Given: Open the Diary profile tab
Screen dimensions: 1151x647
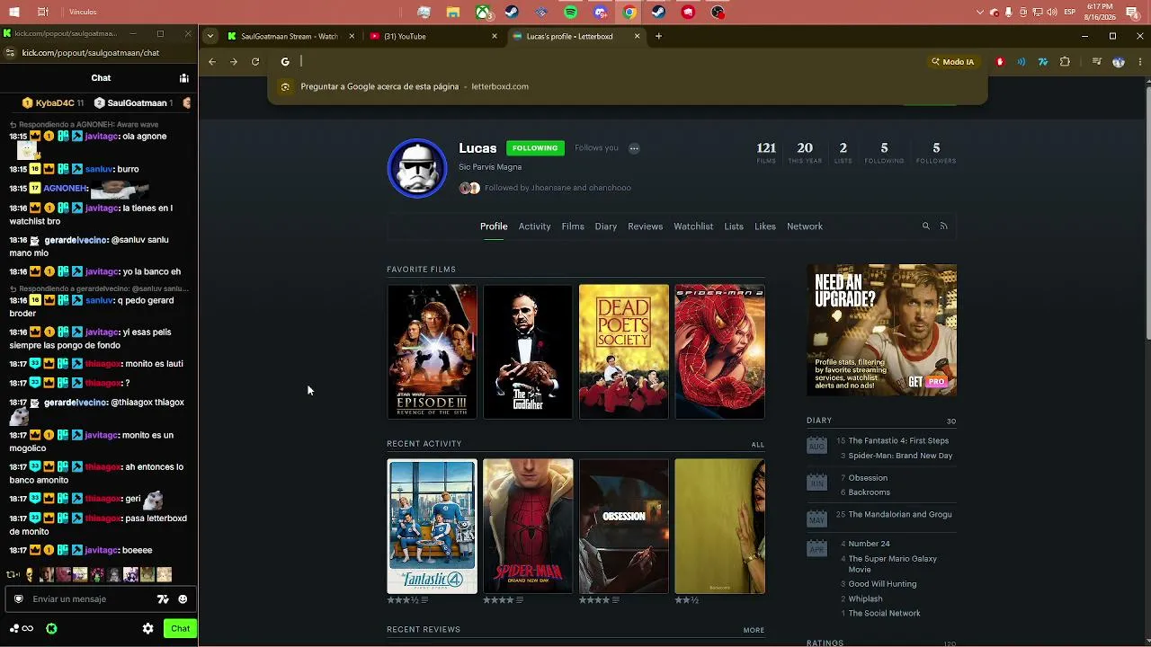Looking at the screenshot, I should (606, 226).
